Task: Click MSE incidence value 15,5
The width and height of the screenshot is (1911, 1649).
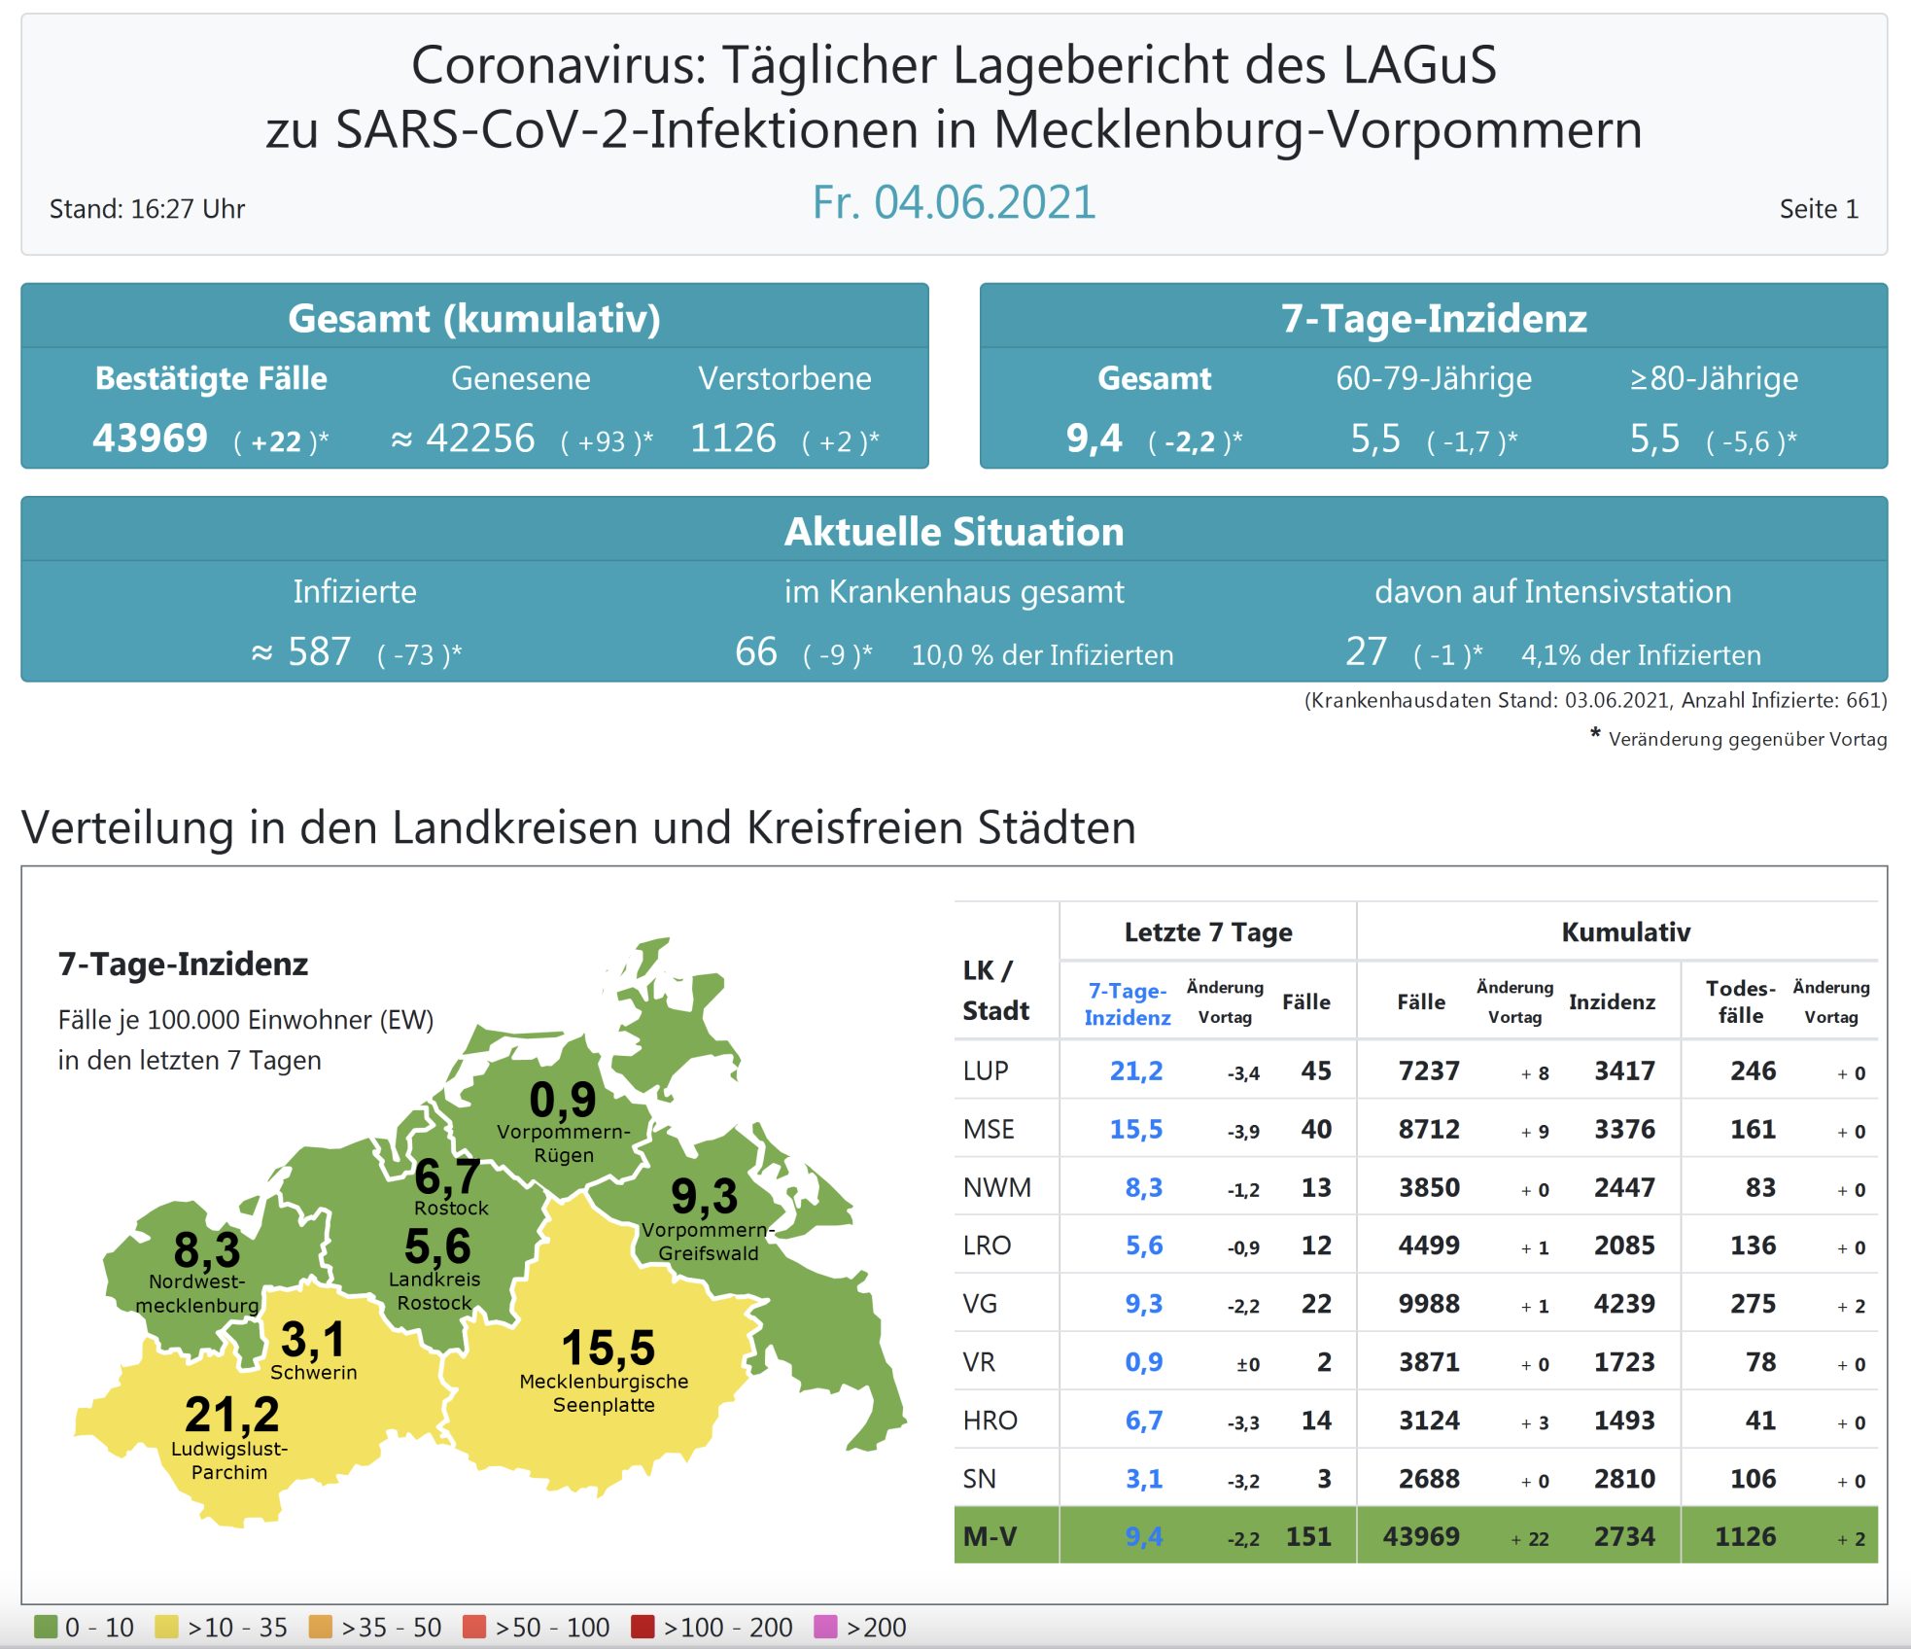Action: pos(1135,1129)
